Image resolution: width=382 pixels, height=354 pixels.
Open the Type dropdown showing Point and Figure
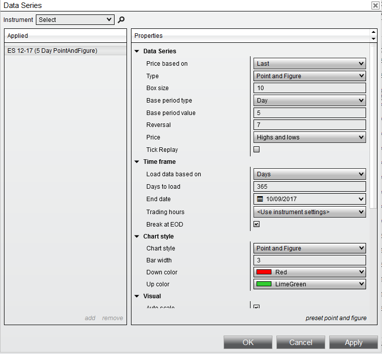tap(310, 76)
